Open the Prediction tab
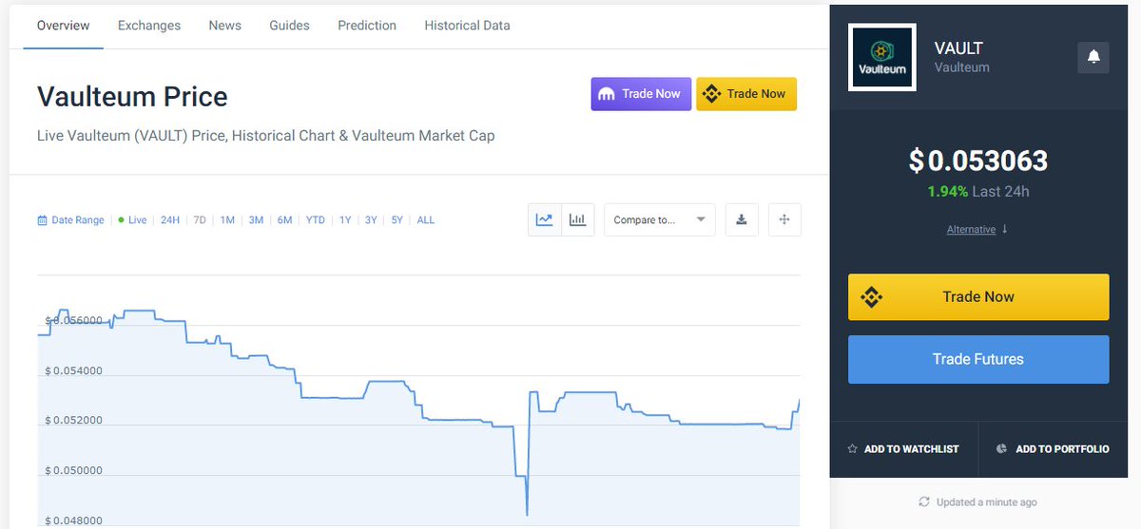 (367, 26)
